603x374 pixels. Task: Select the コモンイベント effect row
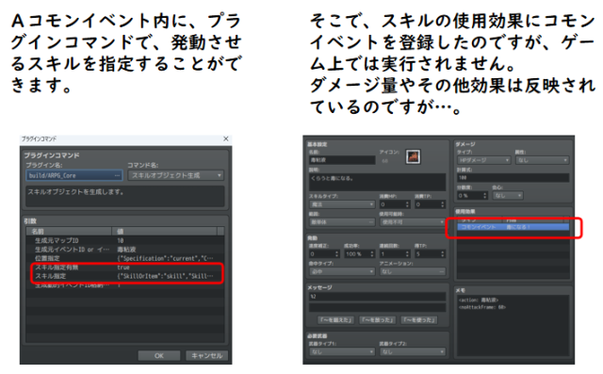click(513, 227)
